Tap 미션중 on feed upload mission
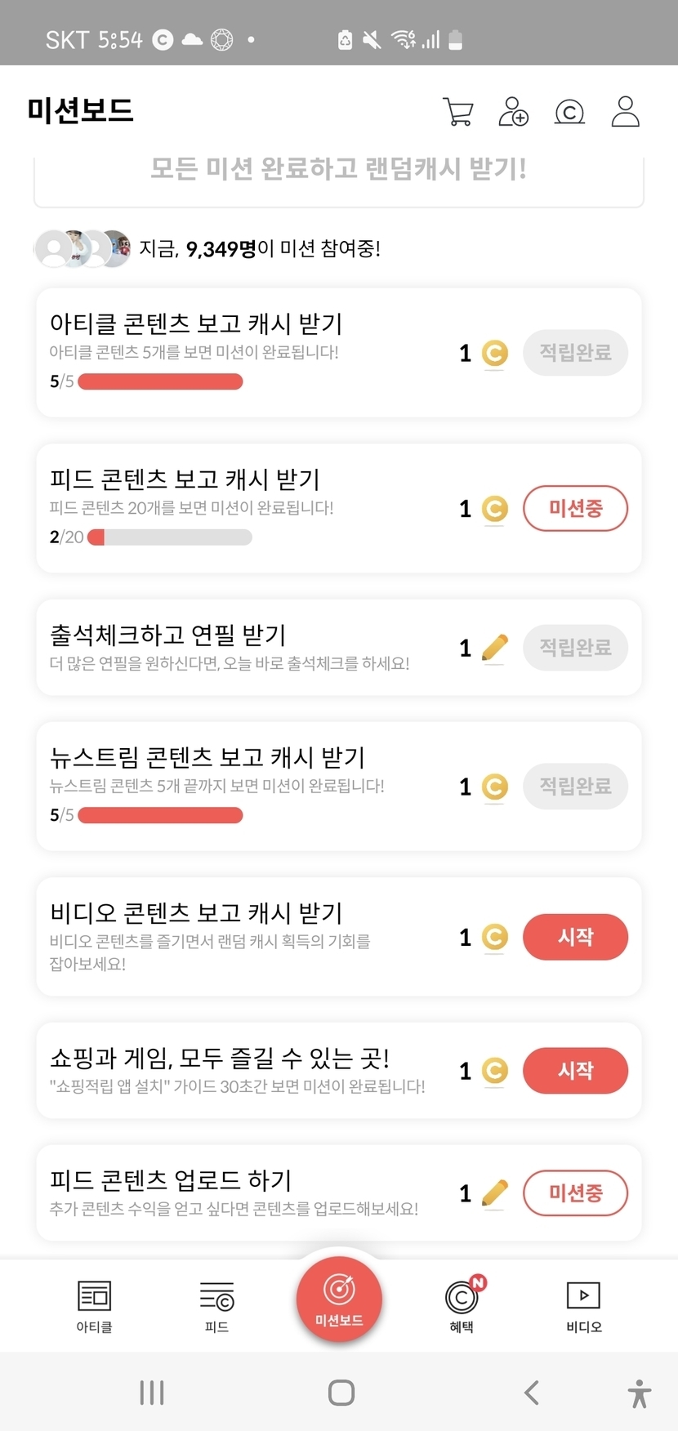Viewport: 678px width, 1431px height. 575,1193
